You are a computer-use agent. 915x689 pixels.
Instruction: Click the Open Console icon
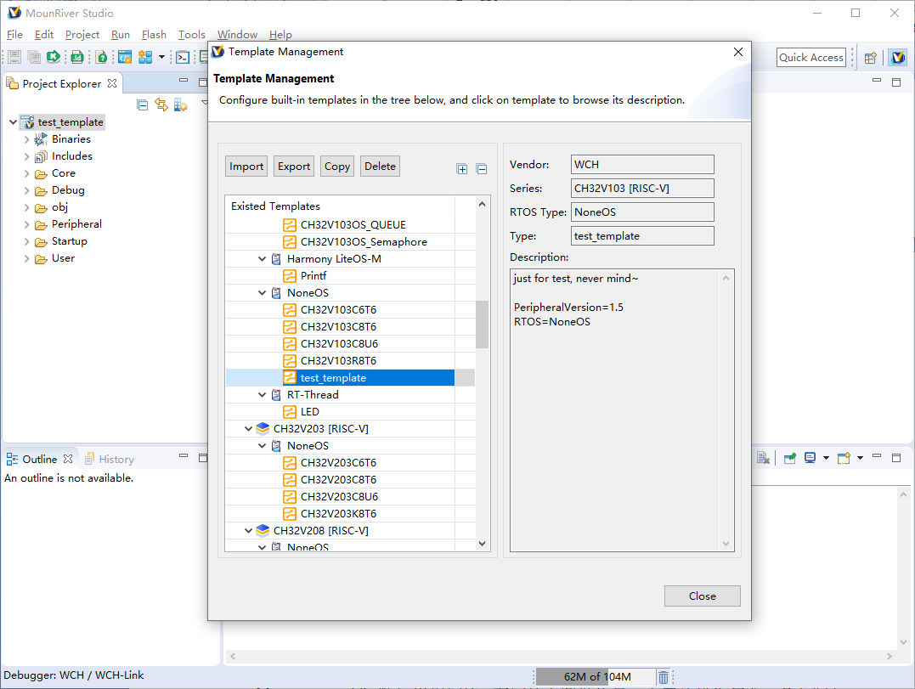[844, 458]
